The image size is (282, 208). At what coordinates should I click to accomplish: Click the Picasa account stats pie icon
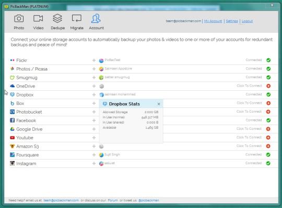101,69
